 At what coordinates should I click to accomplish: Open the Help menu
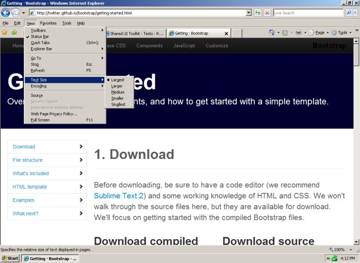click(81, 23)
